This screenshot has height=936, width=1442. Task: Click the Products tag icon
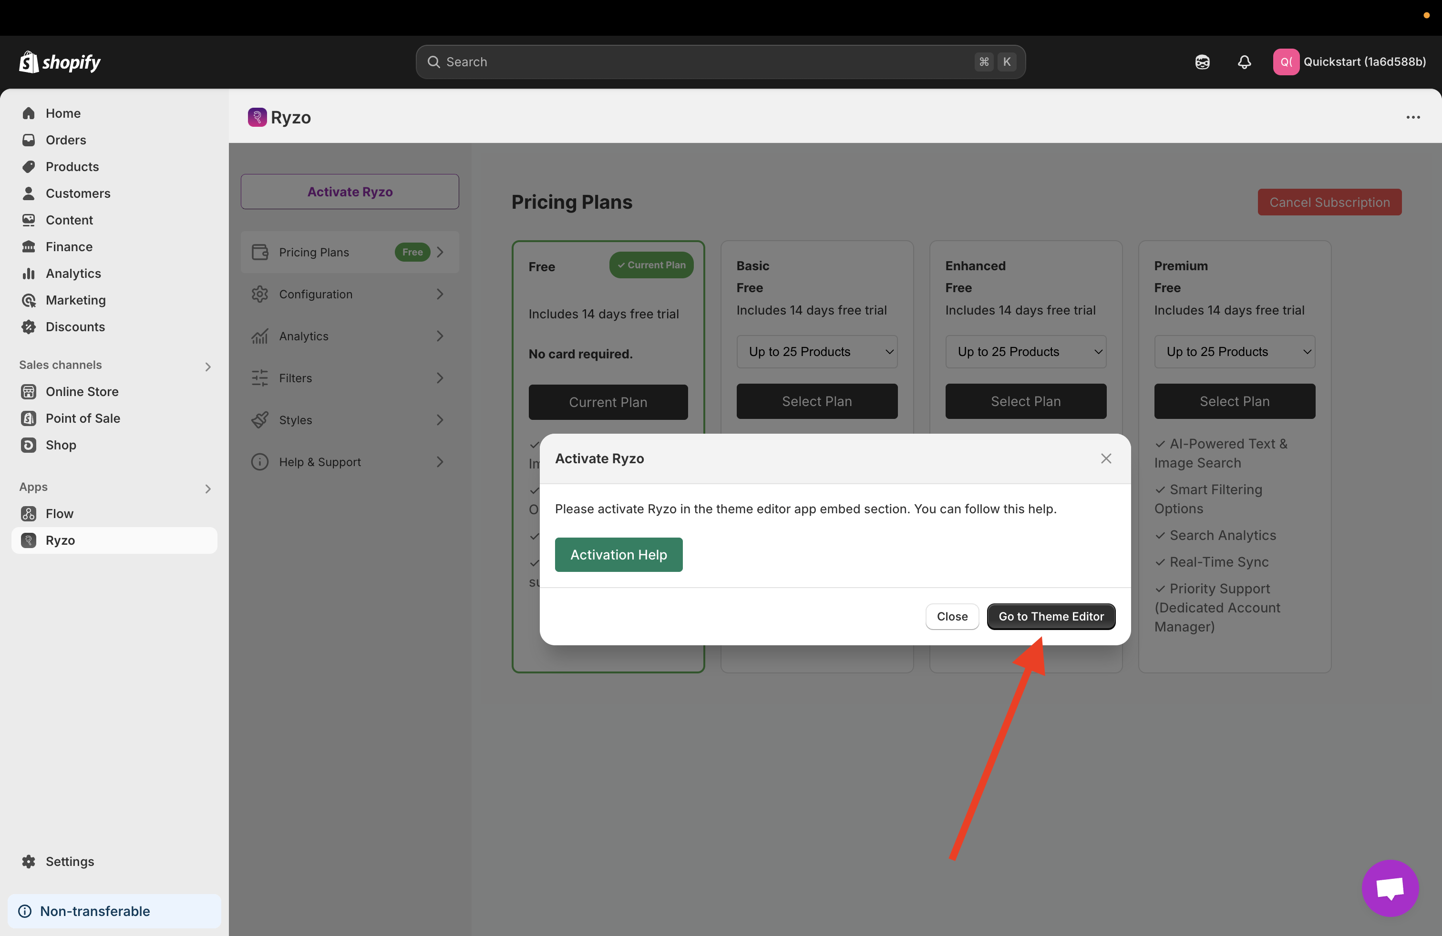[x=29, y=166]
